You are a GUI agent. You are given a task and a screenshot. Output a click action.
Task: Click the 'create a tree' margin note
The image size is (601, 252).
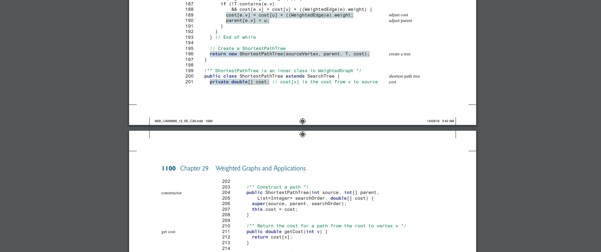(399, 54)
